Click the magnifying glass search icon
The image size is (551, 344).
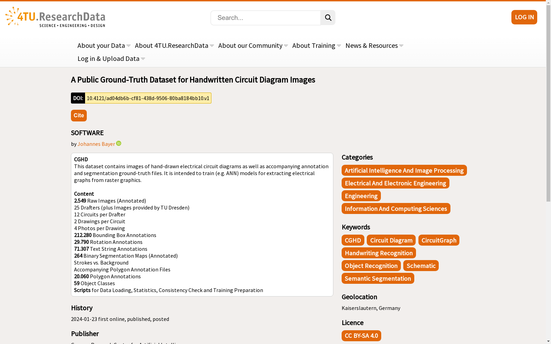(x=328, y=18)
